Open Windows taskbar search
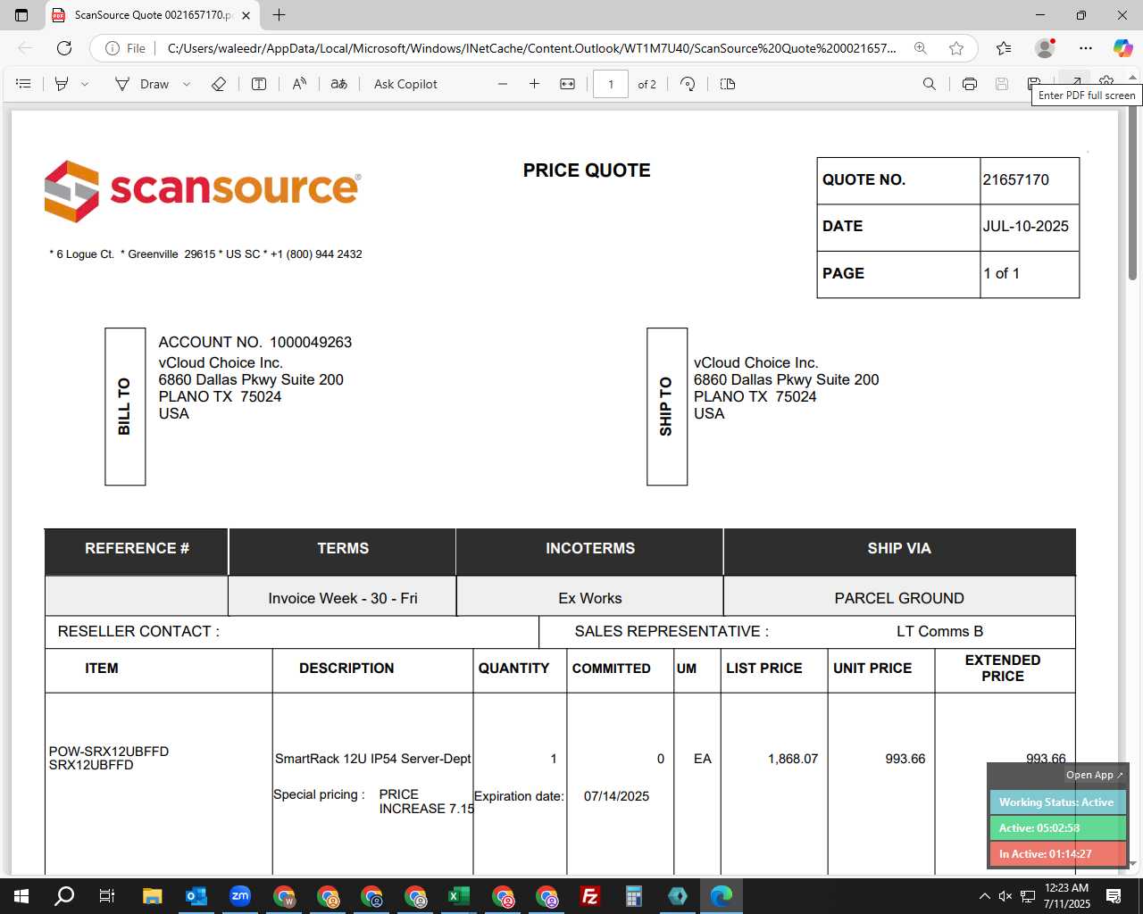The image size is (1143, 914). (x=64, y=896)
